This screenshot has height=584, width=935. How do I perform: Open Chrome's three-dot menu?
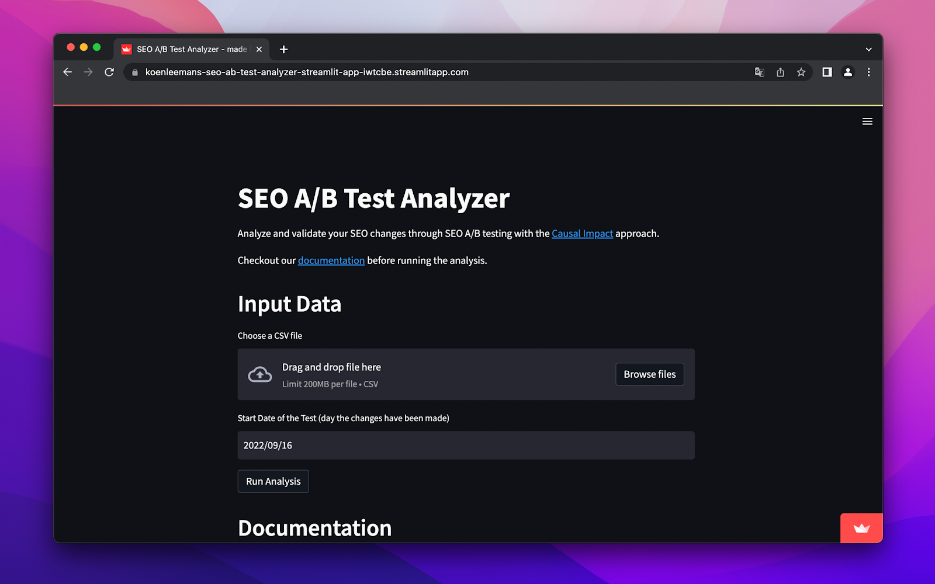tap(869, 72)
